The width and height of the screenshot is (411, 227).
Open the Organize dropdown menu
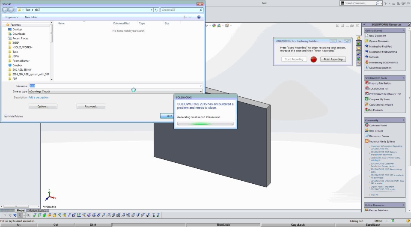(x=12, y=17)
